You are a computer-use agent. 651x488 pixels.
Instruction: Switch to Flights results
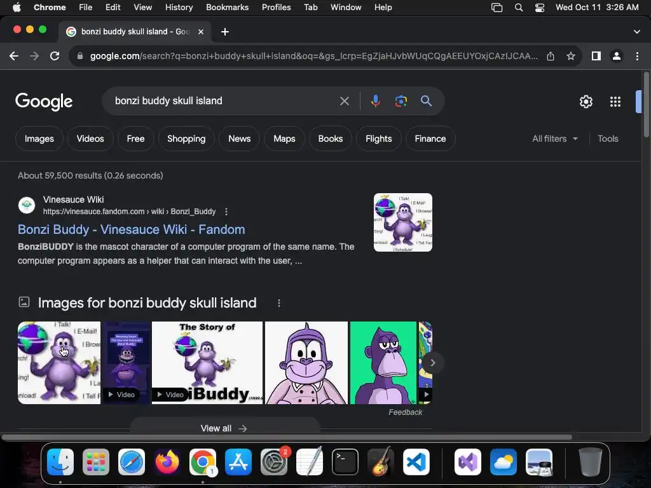379,139
